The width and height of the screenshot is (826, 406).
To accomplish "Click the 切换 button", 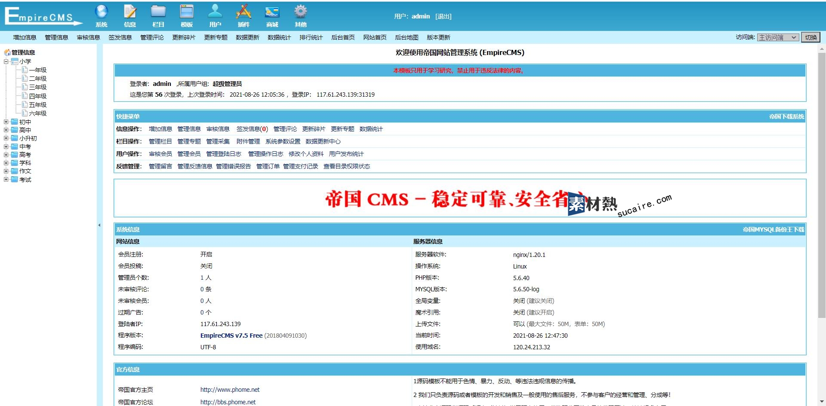I will click(811, 37).
